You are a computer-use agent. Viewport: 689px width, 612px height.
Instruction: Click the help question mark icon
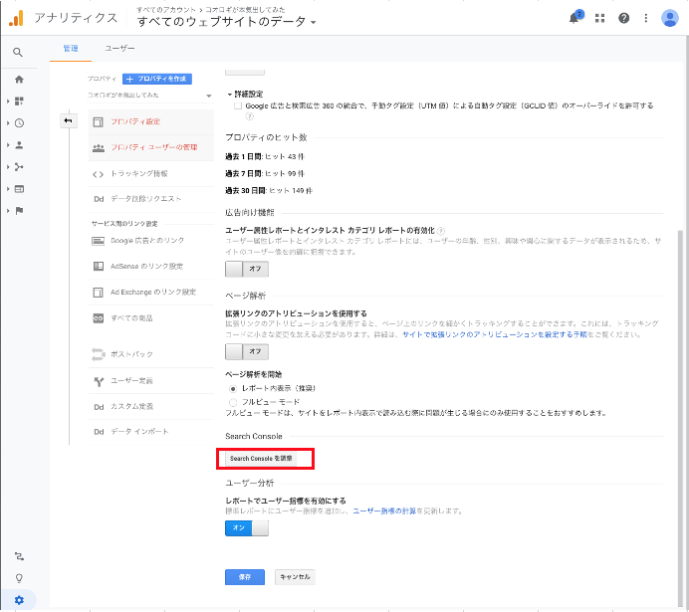pyautogui.click(x=623, y=18)
